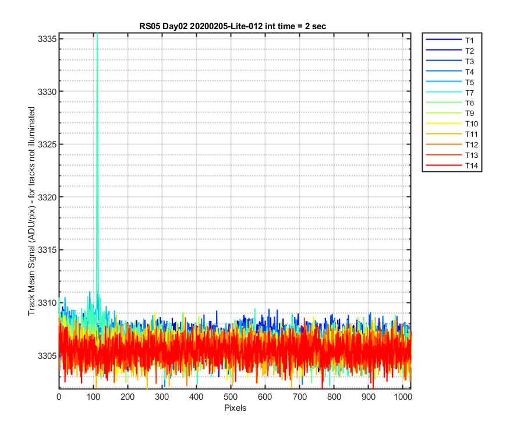Click the T14 red line swatch in legend

(x=444, y=165)
